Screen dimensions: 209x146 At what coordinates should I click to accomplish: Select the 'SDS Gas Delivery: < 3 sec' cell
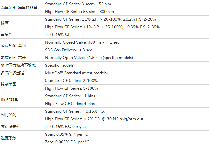(68, 50)
